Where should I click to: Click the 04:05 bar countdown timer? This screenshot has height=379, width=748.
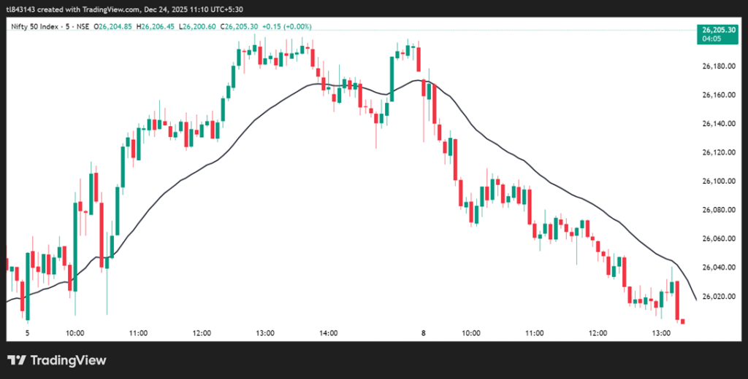coord(712,39)
